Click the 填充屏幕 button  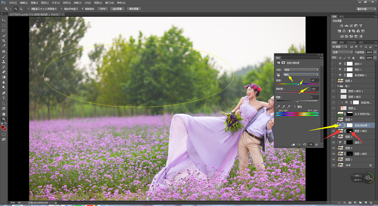click(x=134, y=9)
